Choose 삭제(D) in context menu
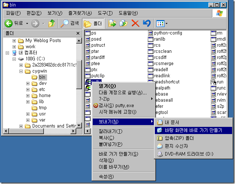This screenshot has height=184, width=235. point(124,161)
